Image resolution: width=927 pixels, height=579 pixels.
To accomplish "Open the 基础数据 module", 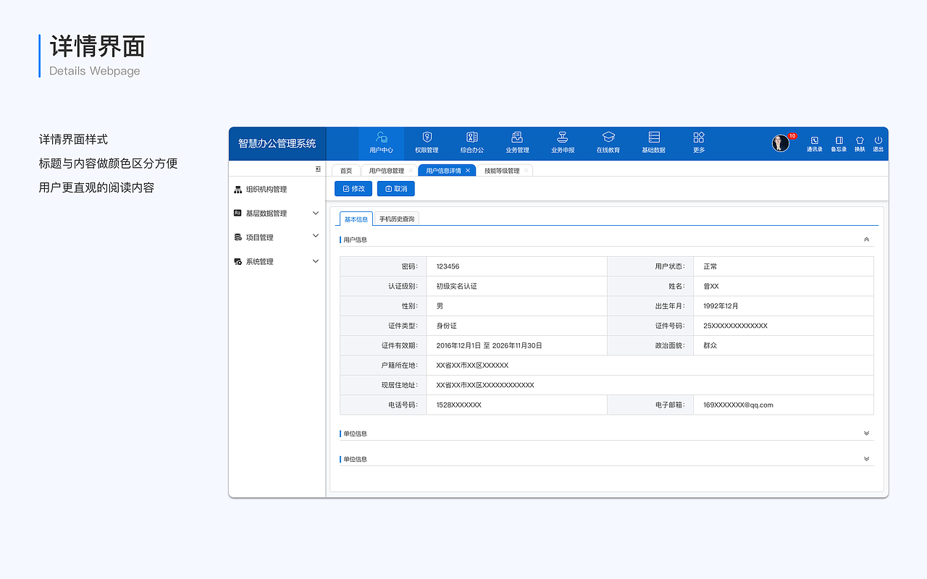I will (653, 143).
